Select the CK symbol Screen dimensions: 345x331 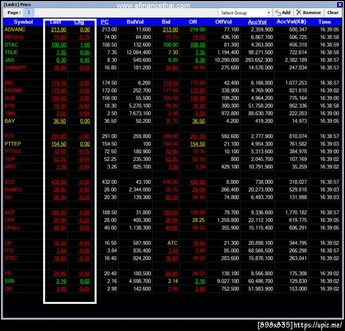pos(8,243)
